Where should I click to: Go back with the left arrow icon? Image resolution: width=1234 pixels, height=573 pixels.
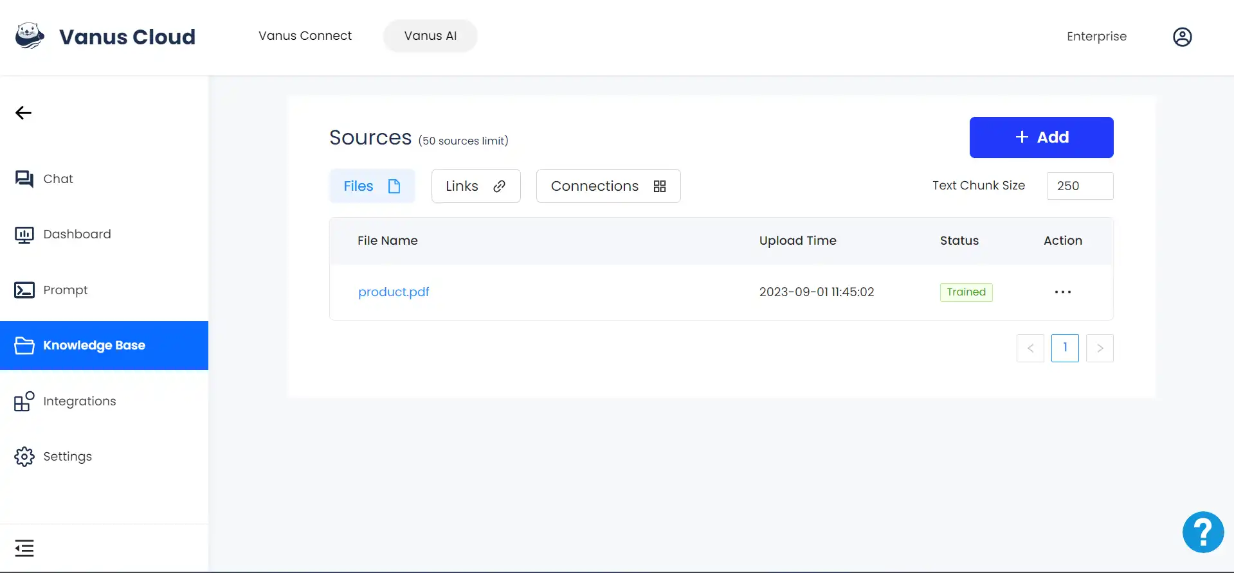pyautogui.click(x=23, y=113)
